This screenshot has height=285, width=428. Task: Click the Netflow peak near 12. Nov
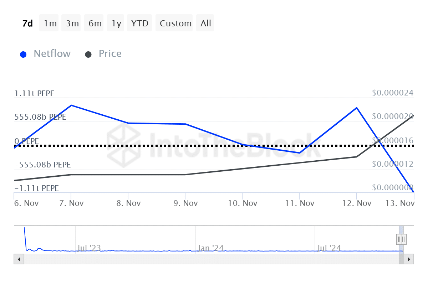(x=356, y=108)
